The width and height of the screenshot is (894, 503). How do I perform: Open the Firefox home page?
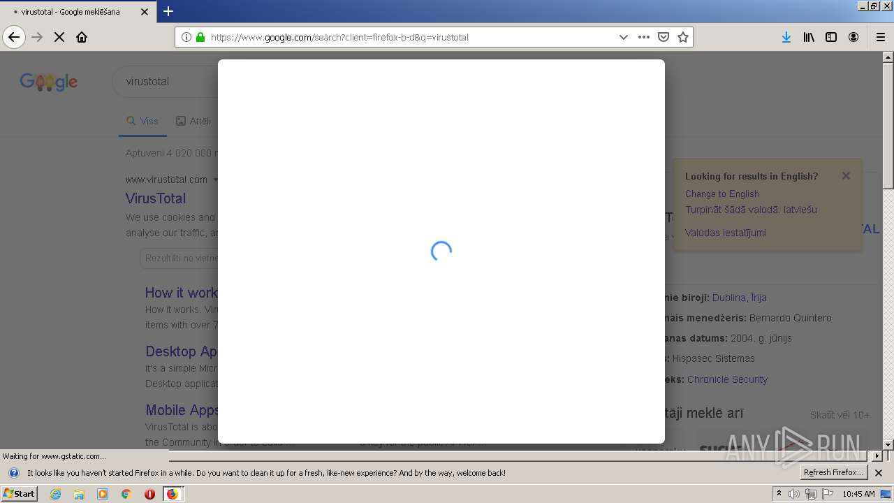click(x=82, y=37)
